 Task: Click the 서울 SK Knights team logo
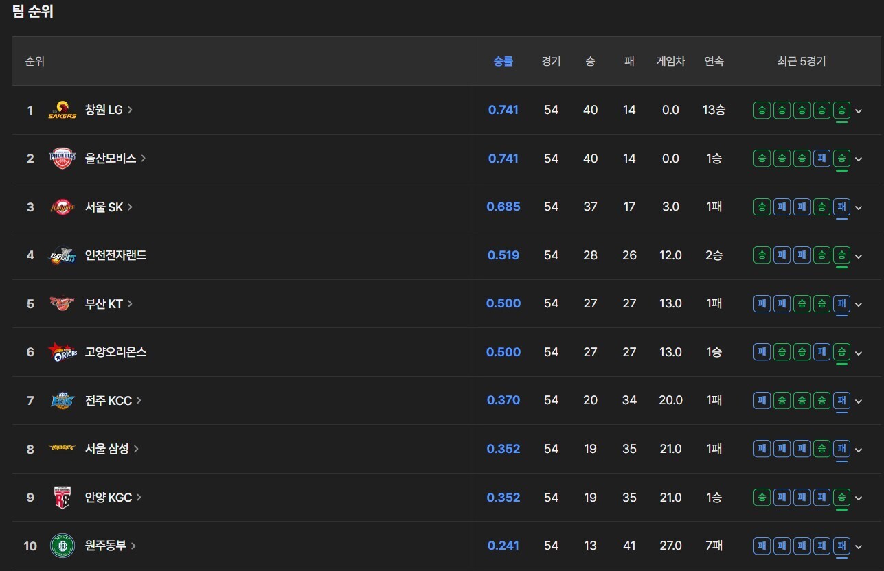[63, 207]
